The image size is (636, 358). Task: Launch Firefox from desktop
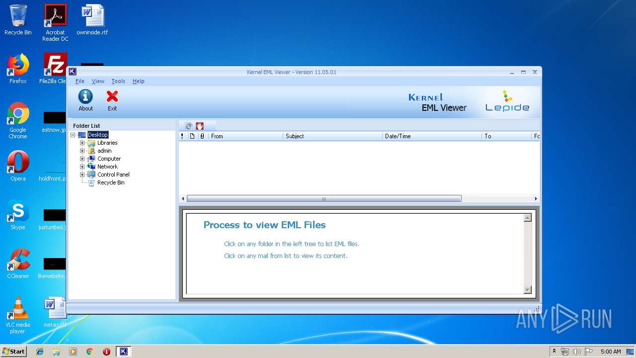tap(18, 69)
